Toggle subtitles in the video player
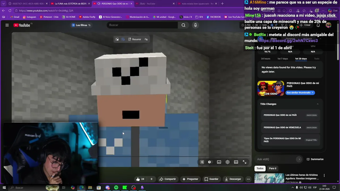Image resolution: width=340 pixels, height=191 pixels. [219, 162]
